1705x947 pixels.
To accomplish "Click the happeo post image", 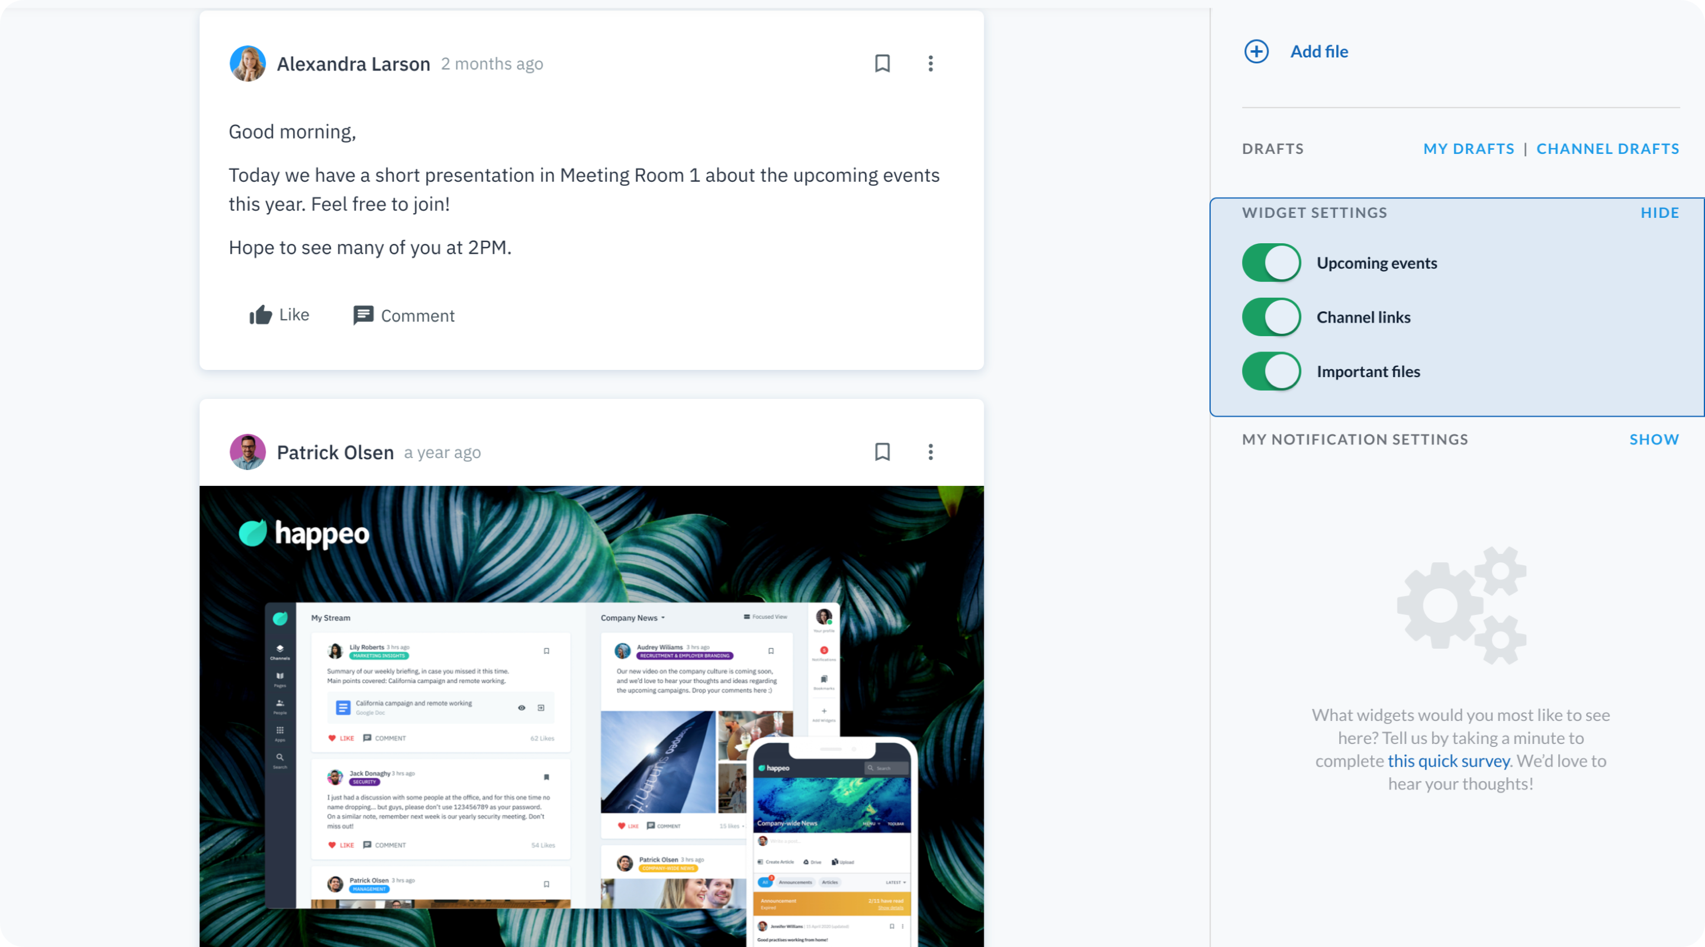I will coord(592,716).
